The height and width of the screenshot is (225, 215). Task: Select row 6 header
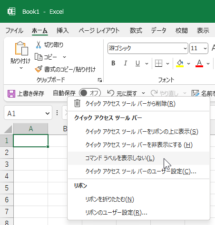click(x=7, y=200)
